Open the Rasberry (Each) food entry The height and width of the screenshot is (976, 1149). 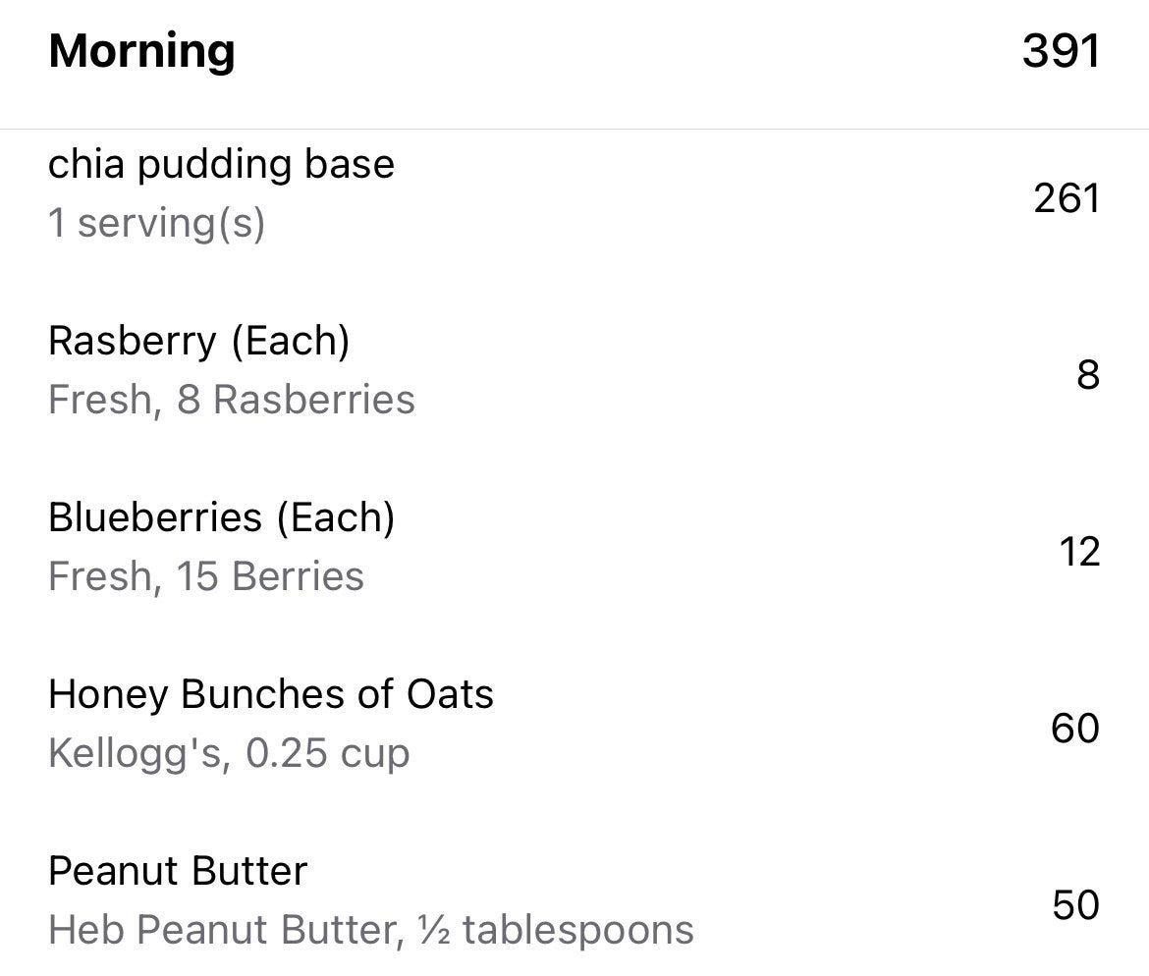(x=198, y=341)
